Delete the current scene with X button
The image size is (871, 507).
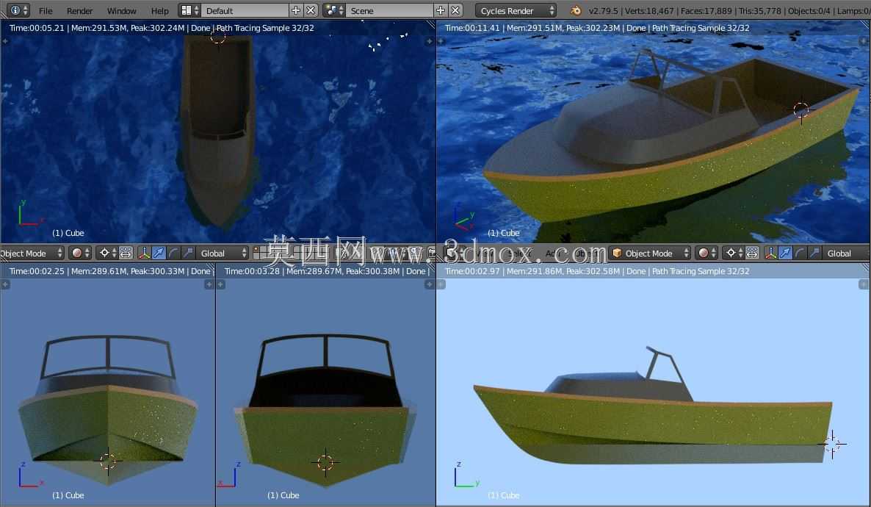tap(455, 10)
